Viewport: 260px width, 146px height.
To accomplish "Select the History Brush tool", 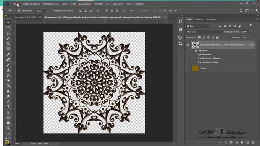I will point(8,75).
